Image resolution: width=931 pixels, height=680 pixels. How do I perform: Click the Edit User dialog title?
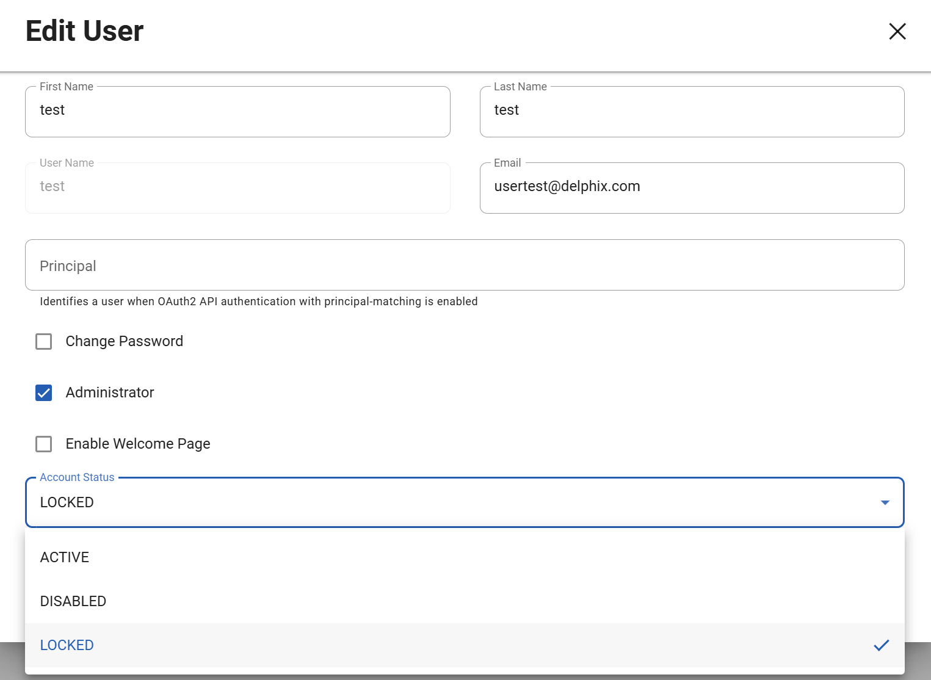point(85,31)
